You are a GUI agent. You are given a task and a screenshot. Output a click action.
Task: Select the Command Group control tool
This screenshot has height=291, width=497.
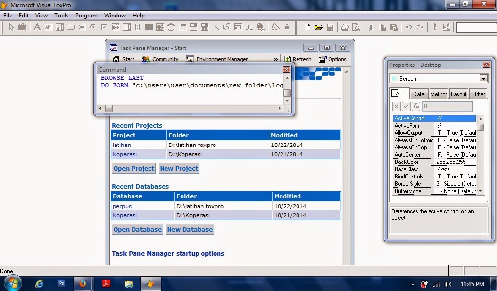[x=82, y=27]
